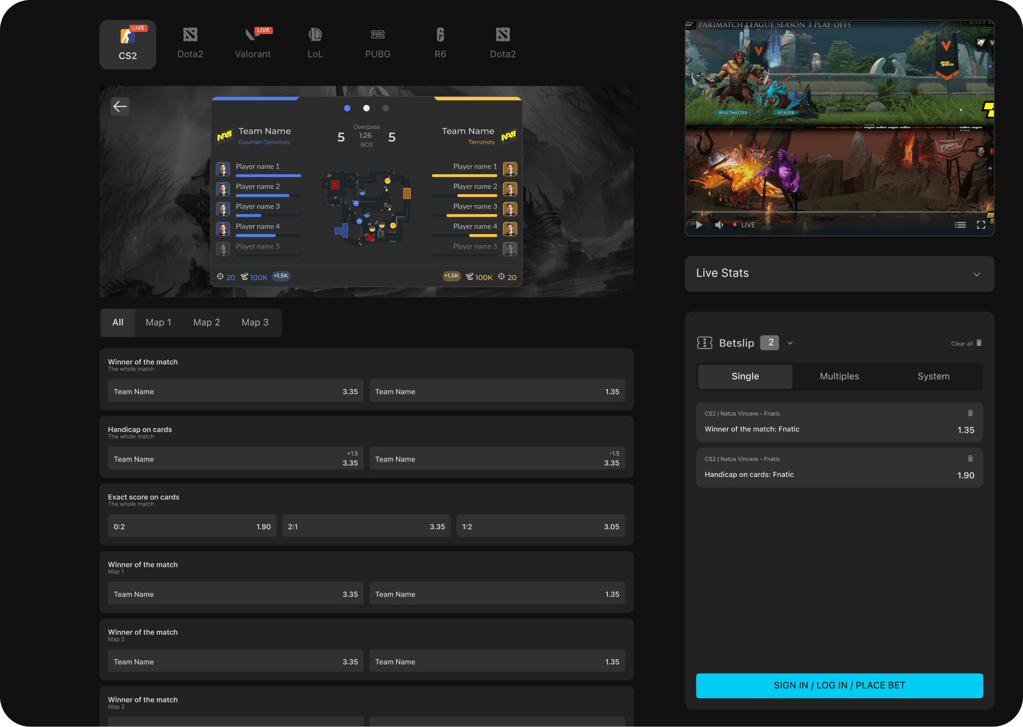The image size is (1023, 727).
Task: Click Terrorists Player name 4 avatar
Action: (510, 229)
